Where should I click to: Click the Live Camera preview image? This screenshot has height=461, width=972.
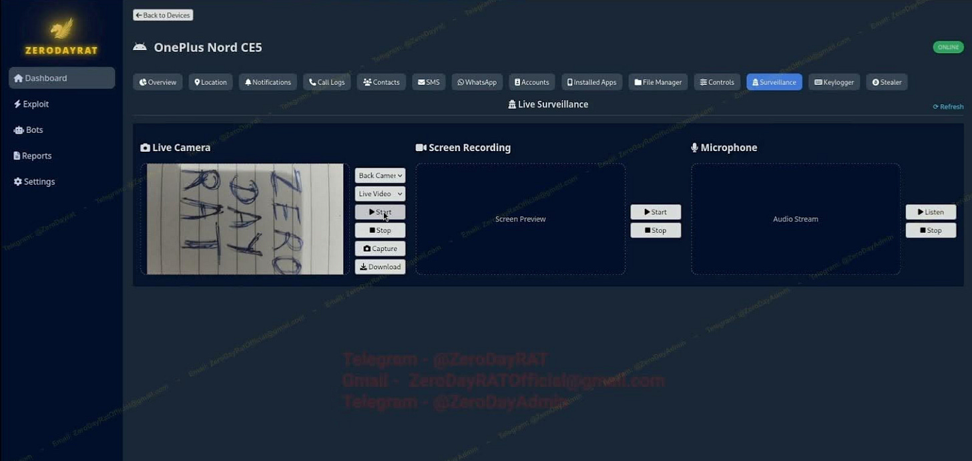tap(245, 219)
